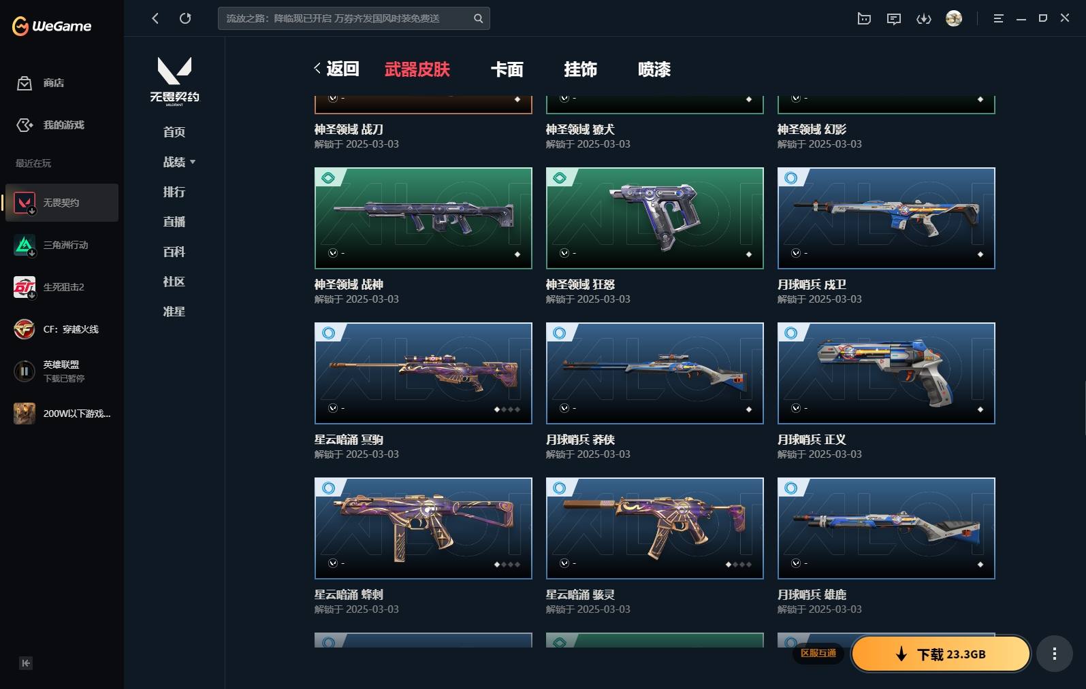Click the user avatar icon
The width and height of the screenshot is (1086, 689).
[x=954, y=18]
